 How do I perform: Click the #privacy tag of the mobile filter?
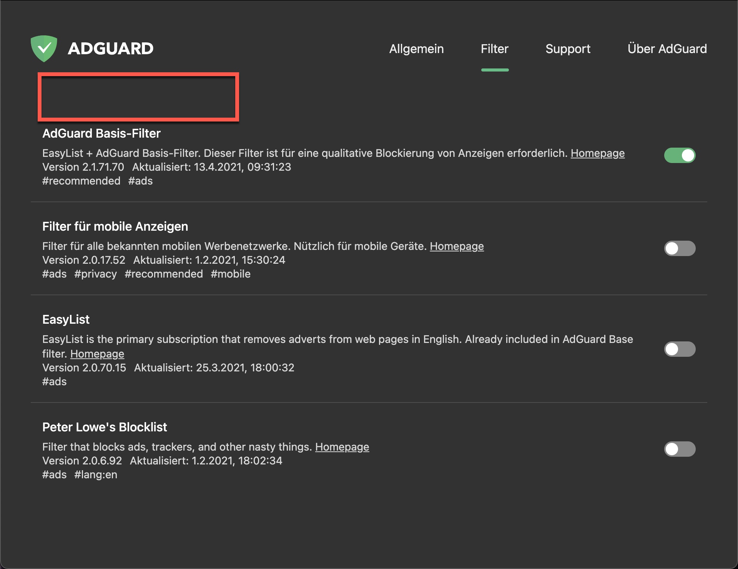pos(95,274)
